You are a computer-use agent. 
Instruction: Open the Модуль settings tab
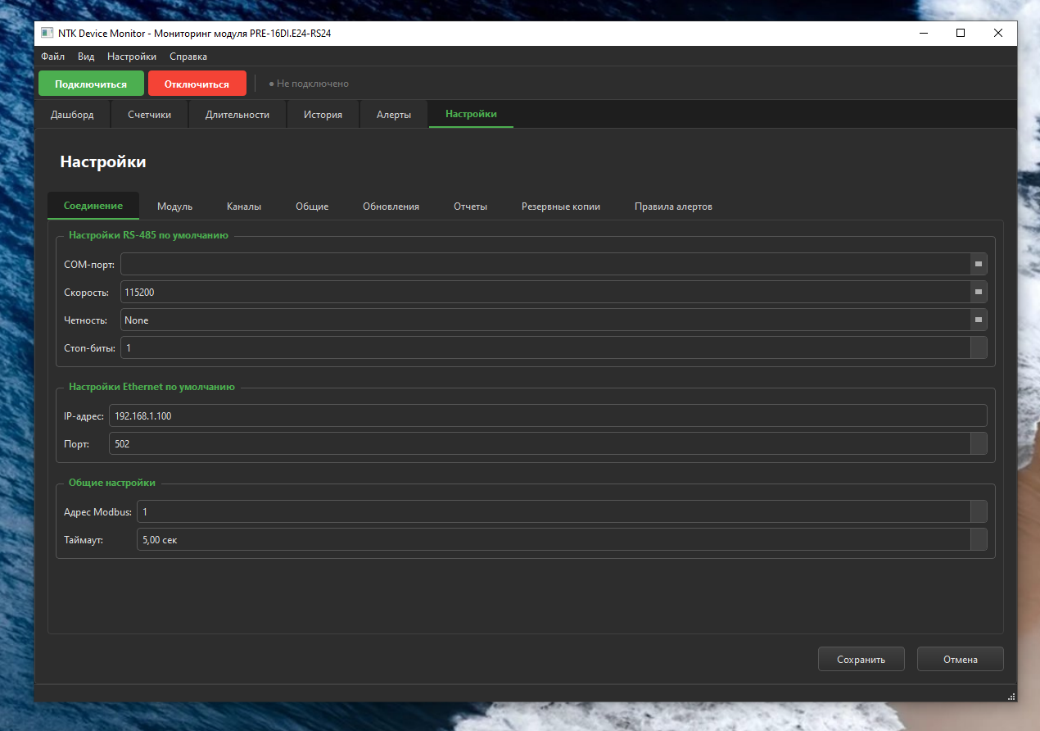(174, 207)
